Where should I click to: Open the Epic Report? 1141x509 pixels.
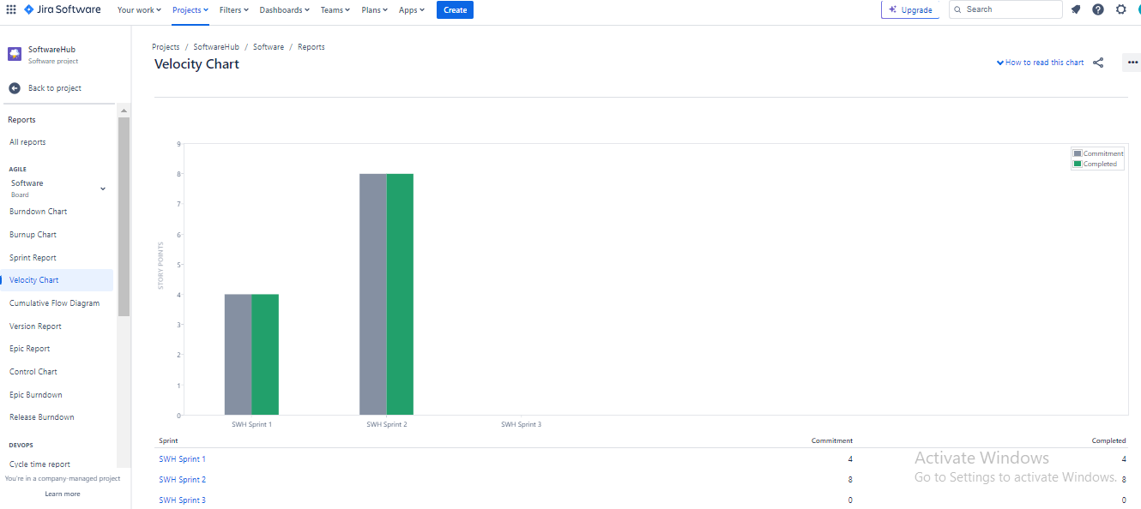[29, 349]
